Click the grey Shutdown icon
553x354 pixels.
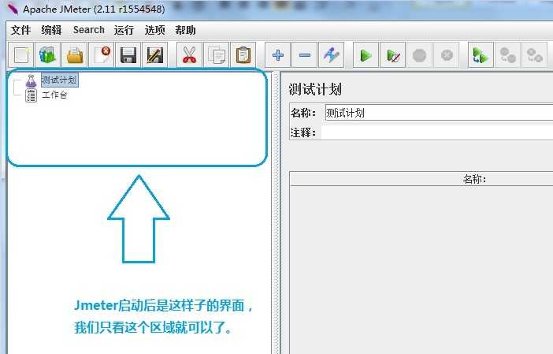[x=447, y=55]
